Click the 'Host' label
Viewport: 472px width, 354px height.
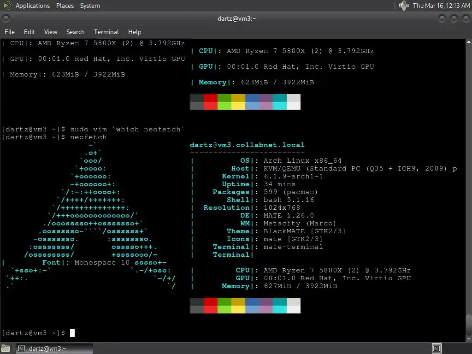(240, 169)
